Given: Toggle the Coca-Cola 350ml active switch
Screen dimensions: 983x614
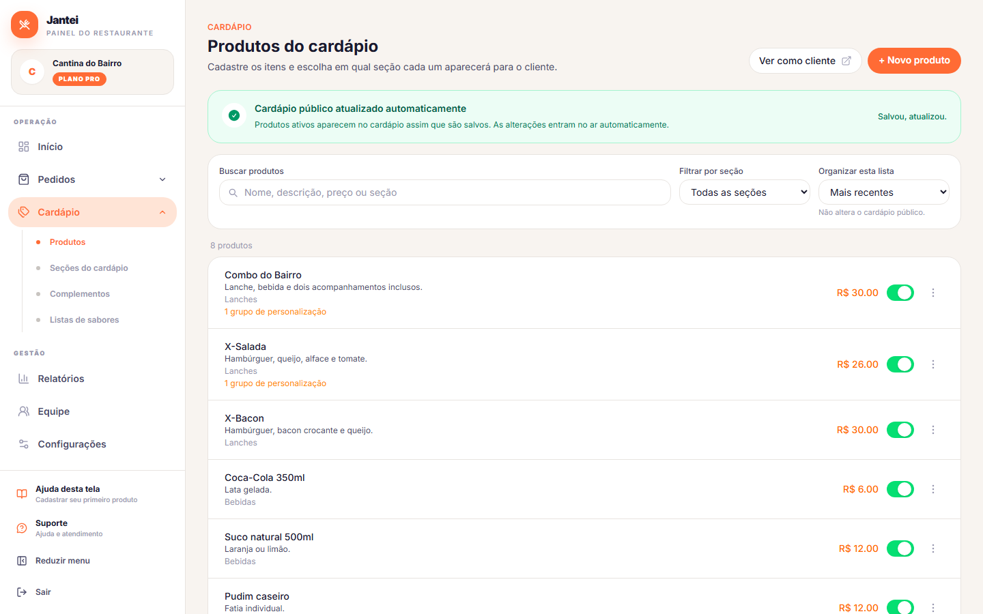Looking at the screenshot, I should tap(900, 489).
